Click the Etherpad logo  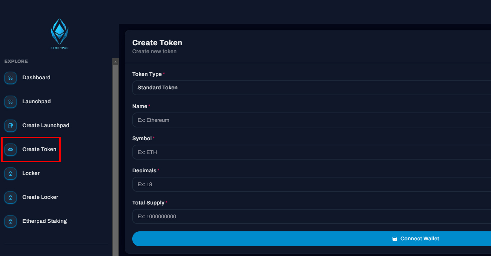(60, 34)
